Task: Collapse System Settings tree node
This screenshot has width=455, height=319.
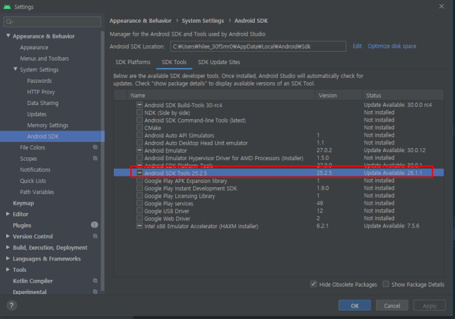Action: pos(15,69)
